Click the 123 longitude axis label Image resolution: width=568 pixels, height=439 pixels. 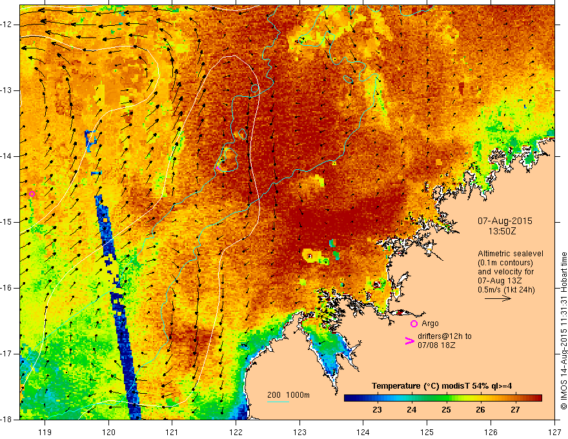(x=299, y=432)
